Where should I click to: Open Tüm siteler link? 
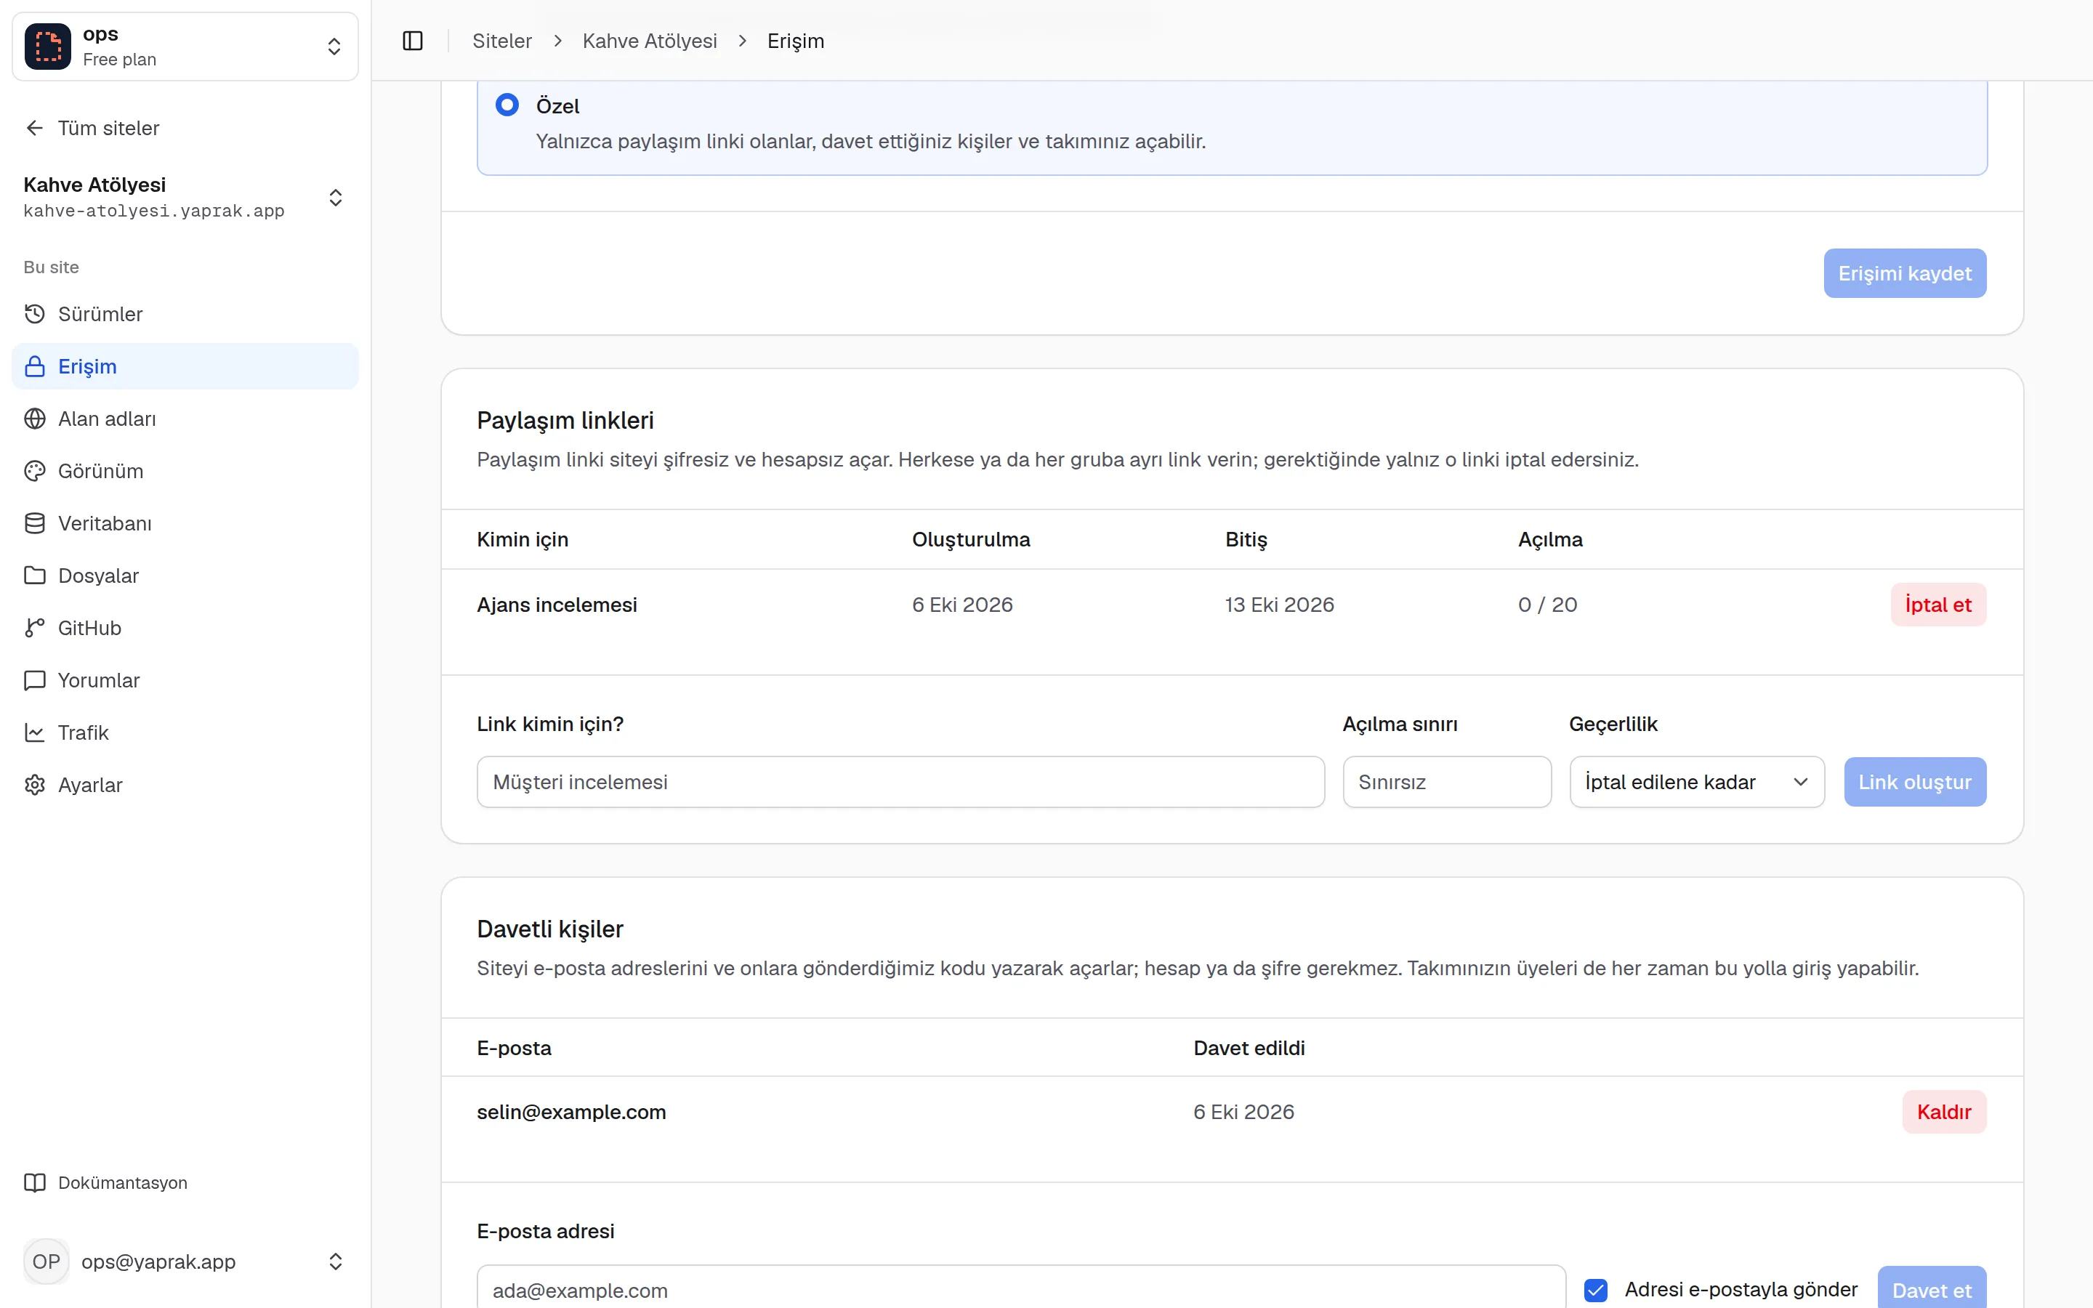108,128
